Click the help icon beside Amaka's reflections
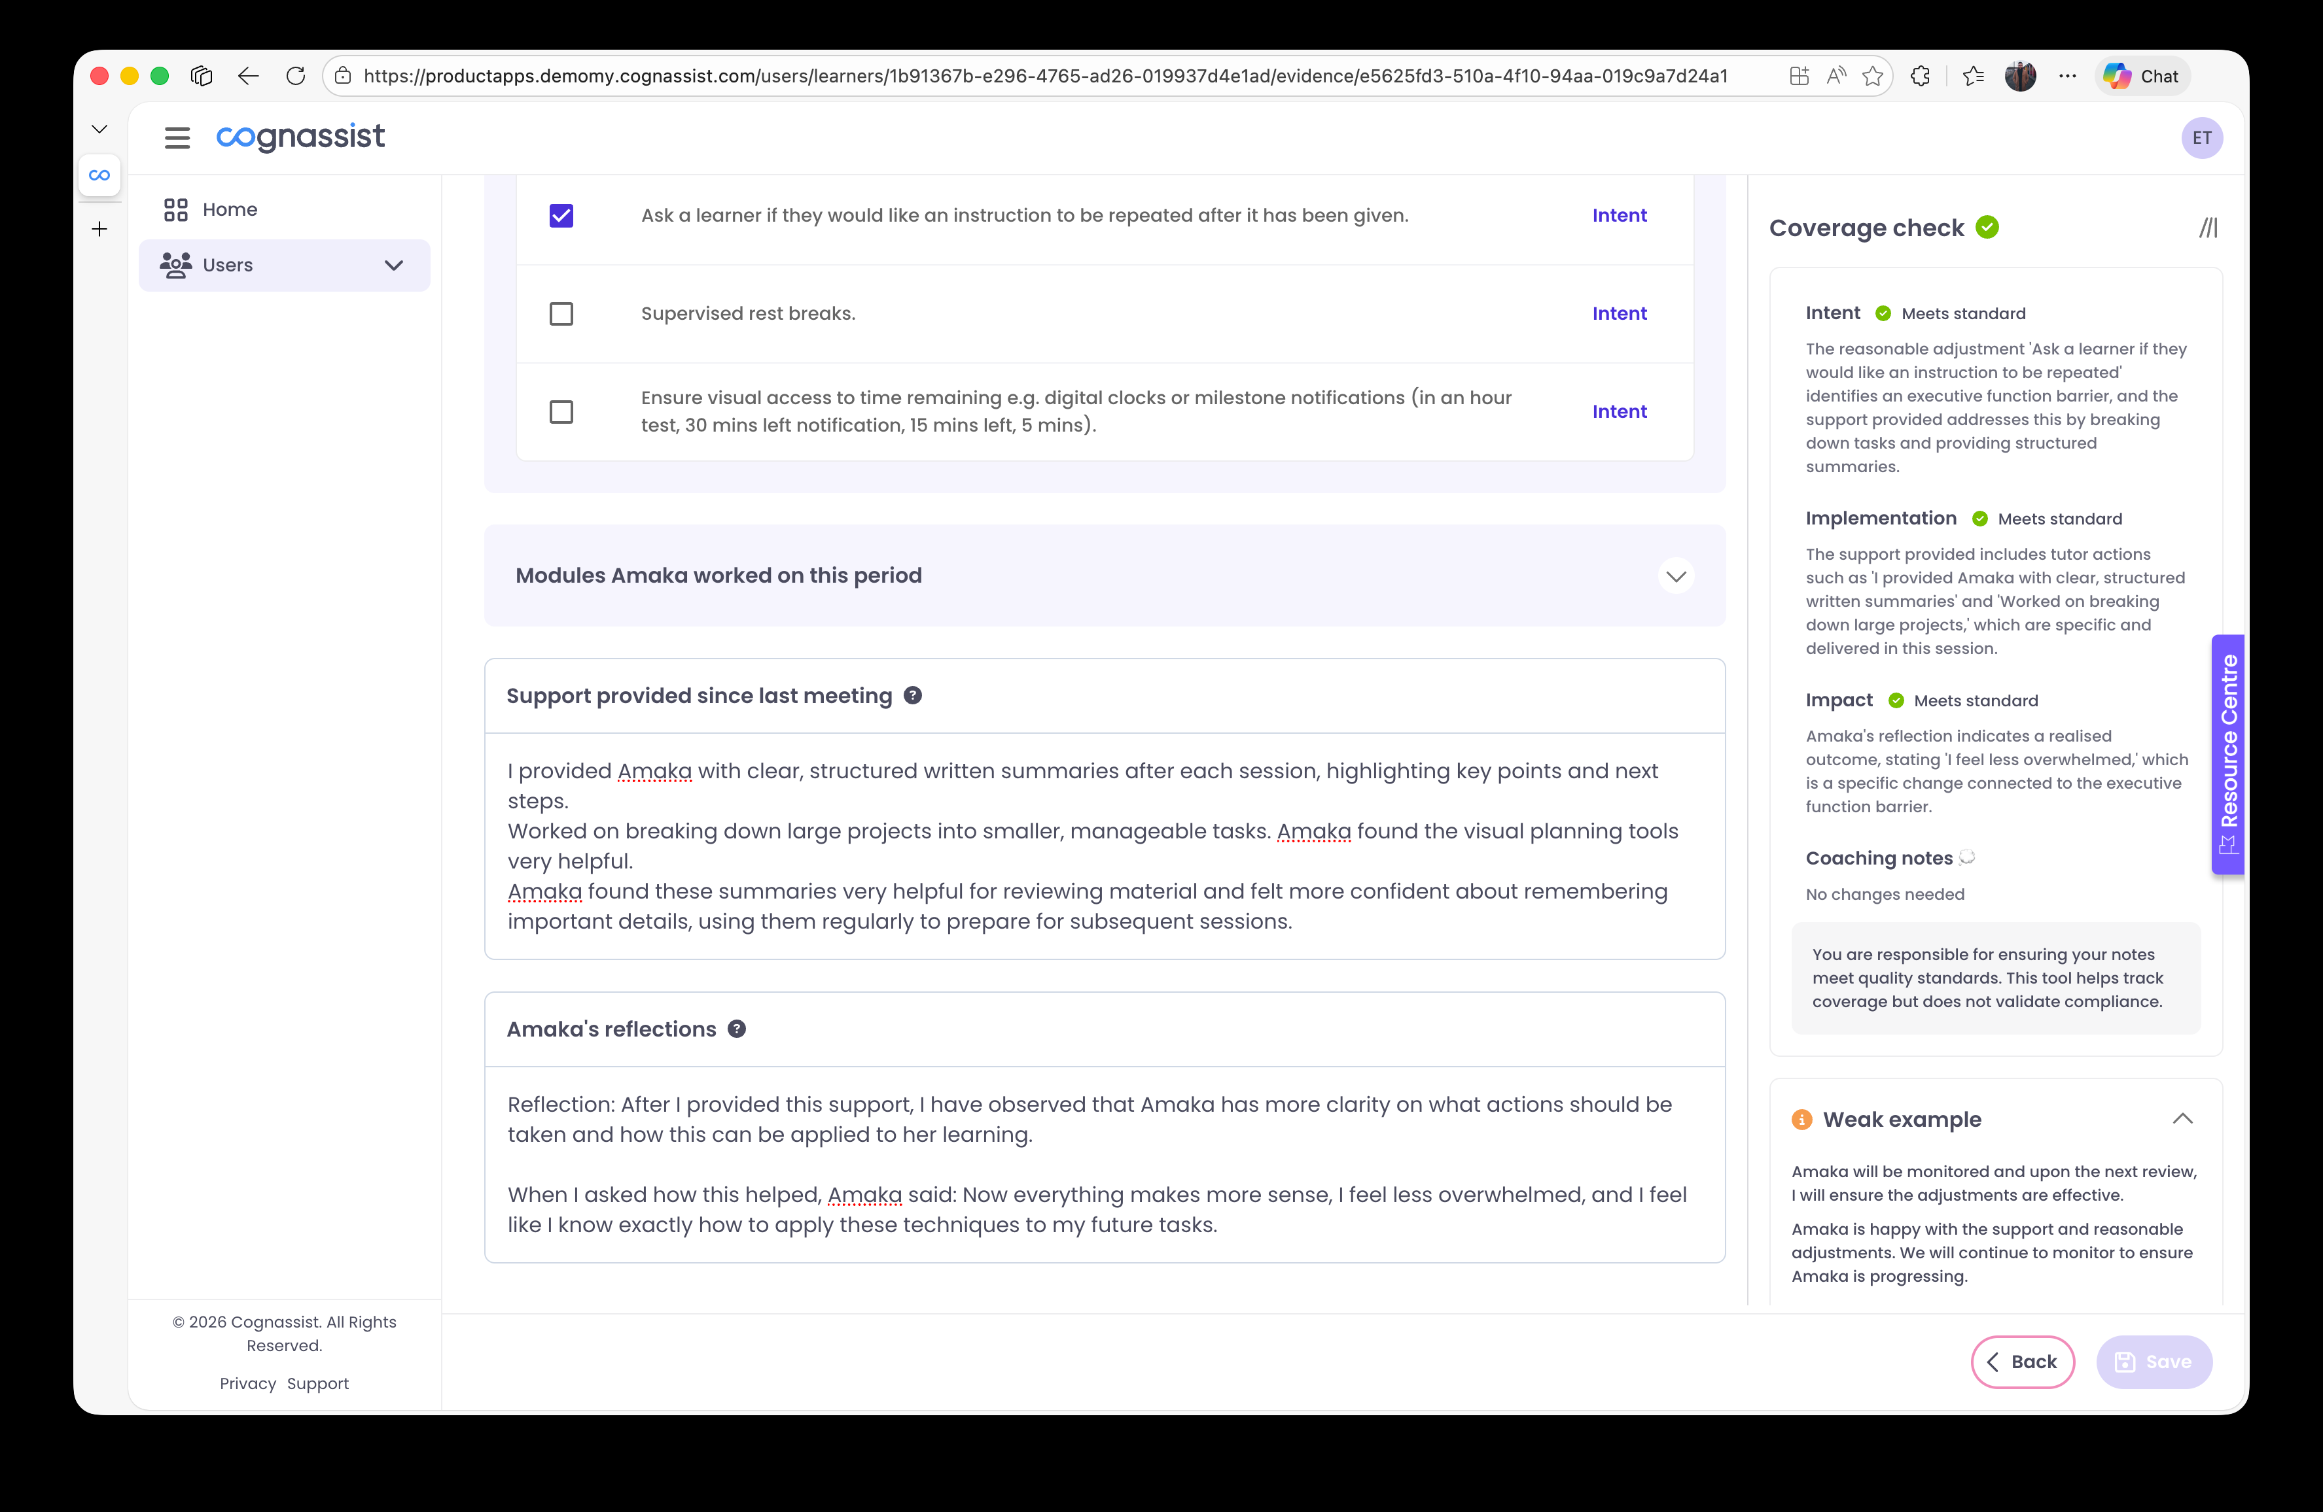 pos(736,1028)
